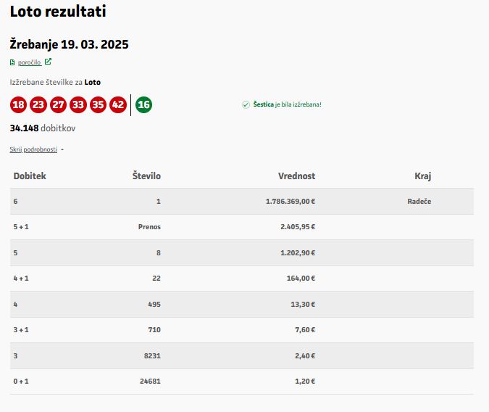Select the red ball number 23
This screenshot has width=489, height=412.
[38, 104]
